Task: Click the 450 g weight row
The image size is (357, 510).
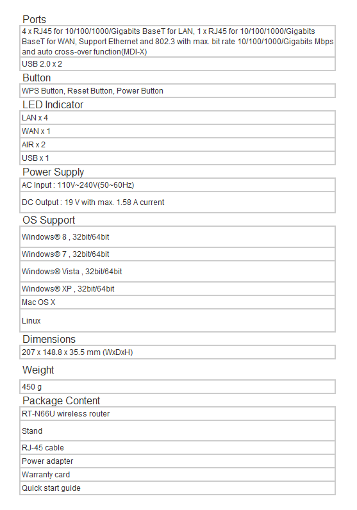Action: [x=178, y=386]
